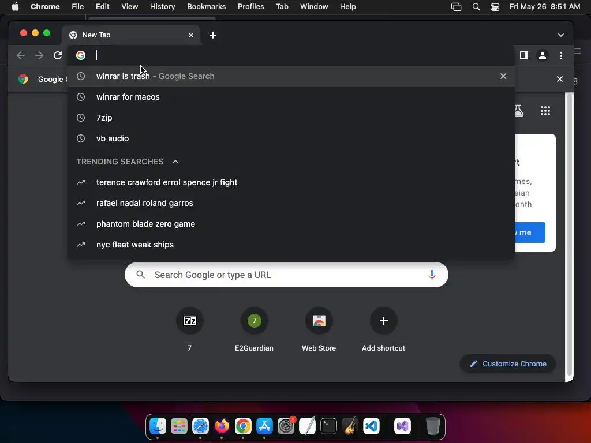Screen dimensions: 591x443
Task: Go forward using the forward arrow
Action: tap(39, 55)
